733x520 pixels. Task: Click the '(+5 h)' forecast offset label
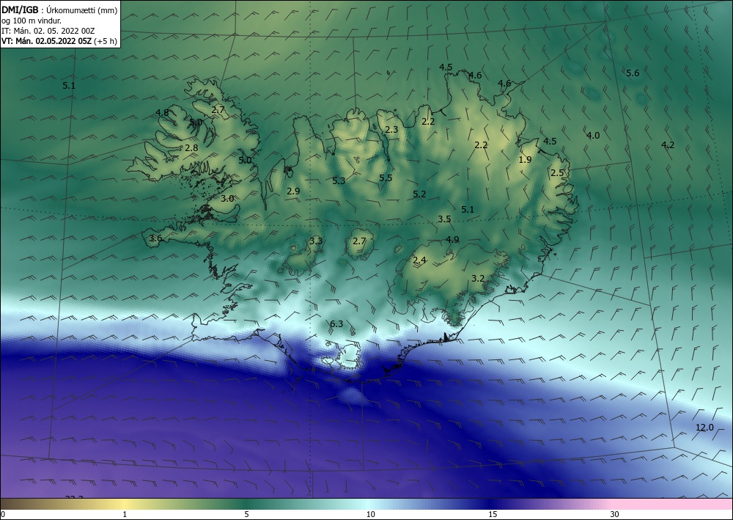coord(106,41)
